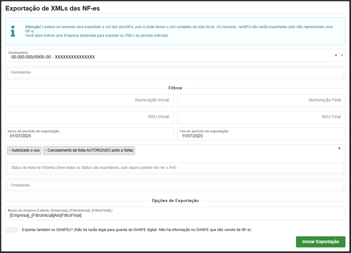Remove the 'Cancelamento da Nota AUTORIZADO' tag

(x=46, y=151)
